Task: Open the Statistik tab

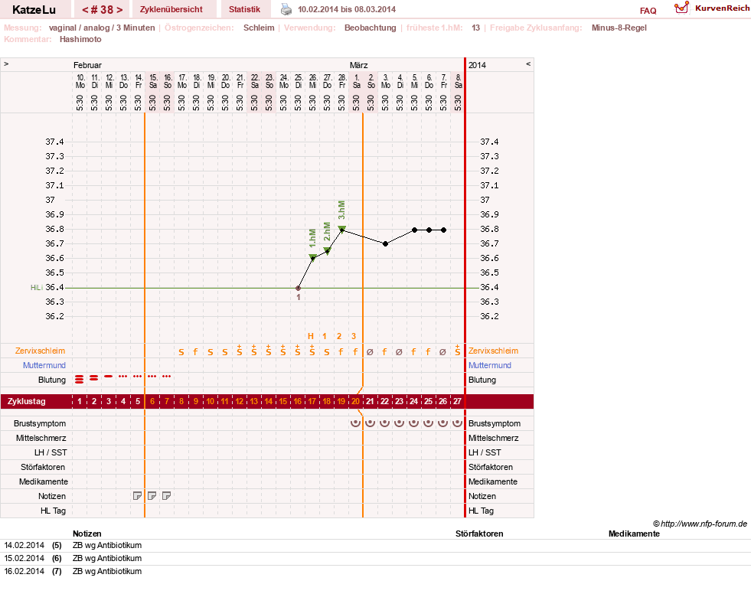Action: click(244, 9)
